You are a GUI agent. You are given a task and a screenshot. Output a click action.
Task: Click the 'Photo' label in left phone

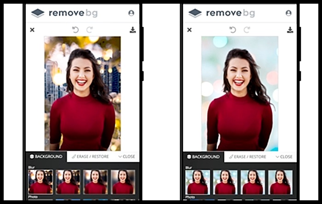click(x=33, y=197)
